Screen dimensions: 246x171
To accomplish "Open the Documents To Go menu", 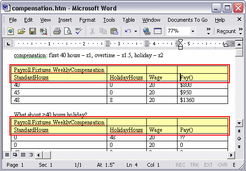I will click(187, 20).
